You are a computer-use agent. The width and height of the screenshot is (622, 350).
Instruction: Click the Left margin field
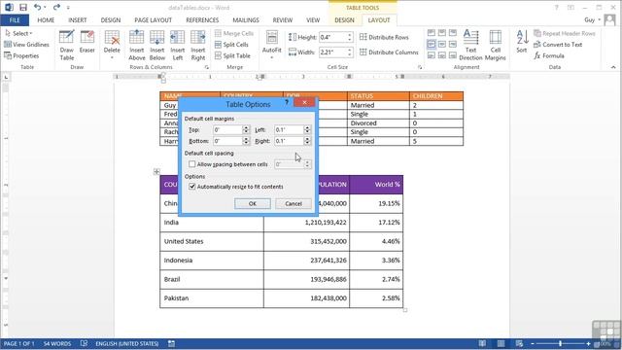coord(290,129)
